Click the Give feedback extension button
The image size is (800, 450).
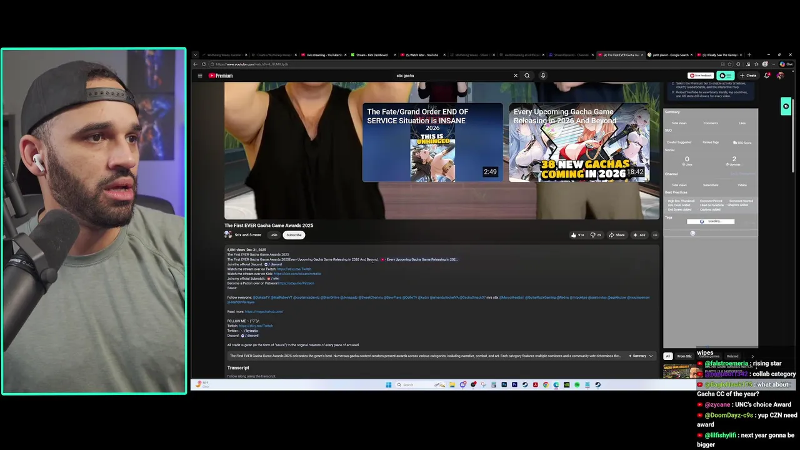tap(701, 76)
